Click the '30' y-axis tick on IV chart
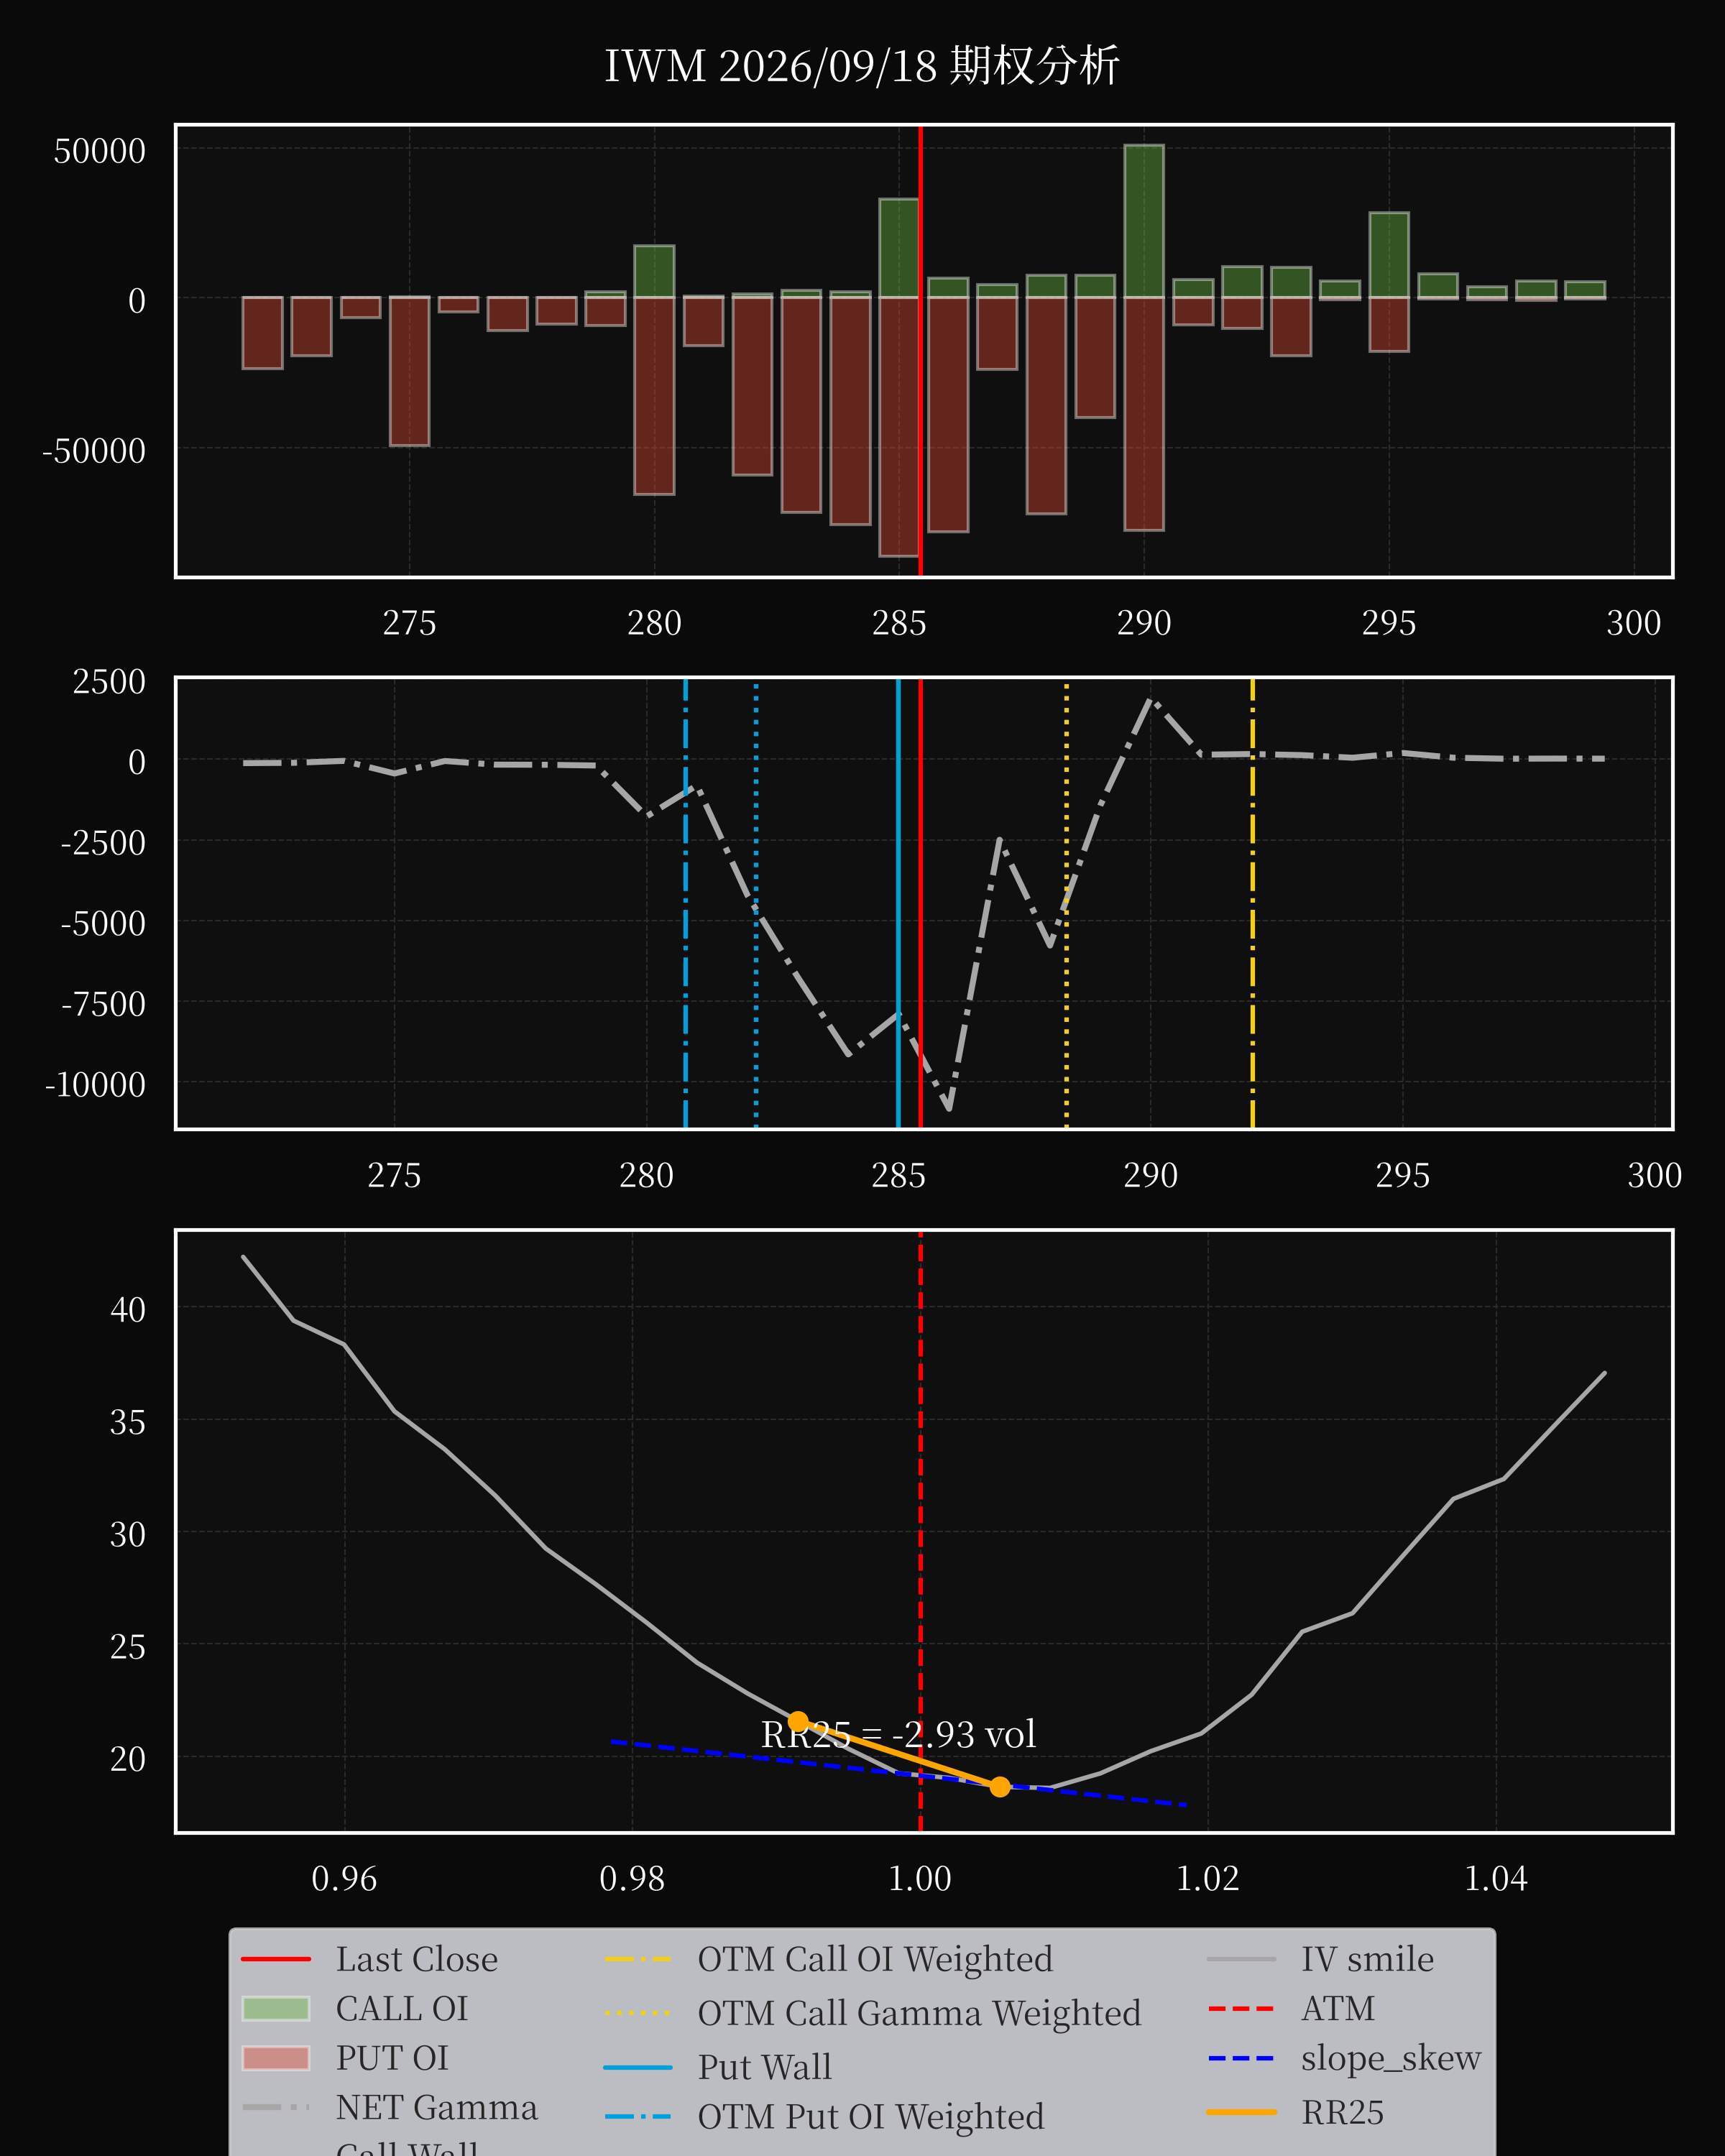 coord(128,1534)
